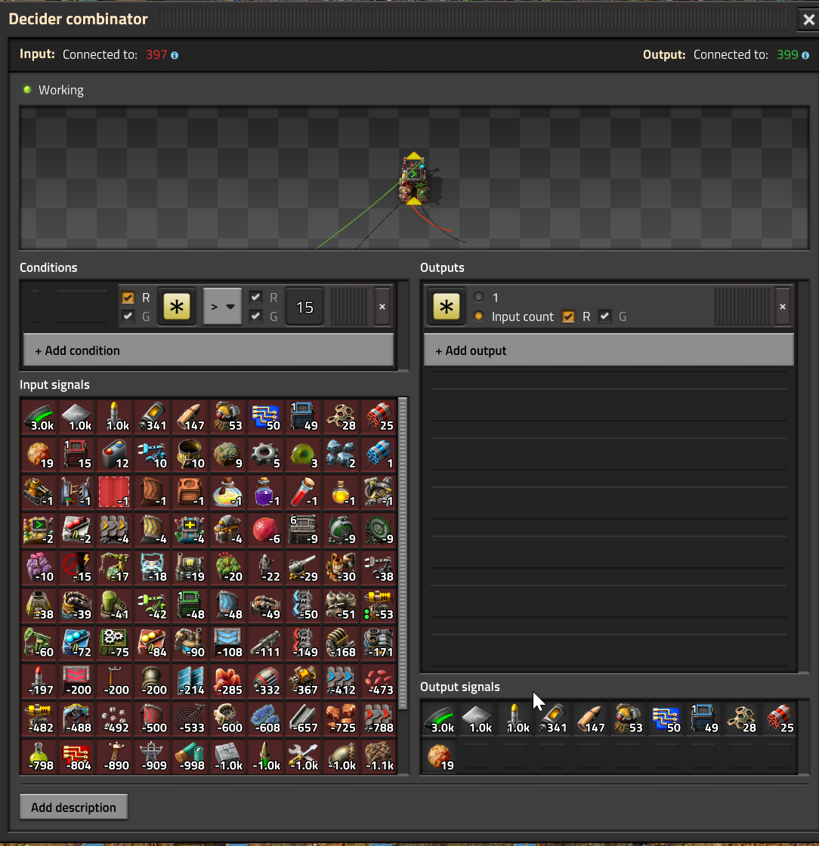Toggle the output's red wire (R) checkbox
Image resolution: width=819 pixels, height=846 pixels.
[568, 316]
